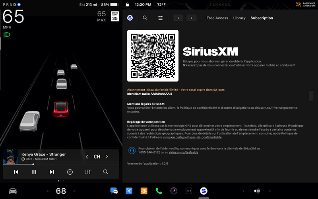Open all apps three-dot menu
This screenshot has width=318, height=199.
tap(189, 191)
